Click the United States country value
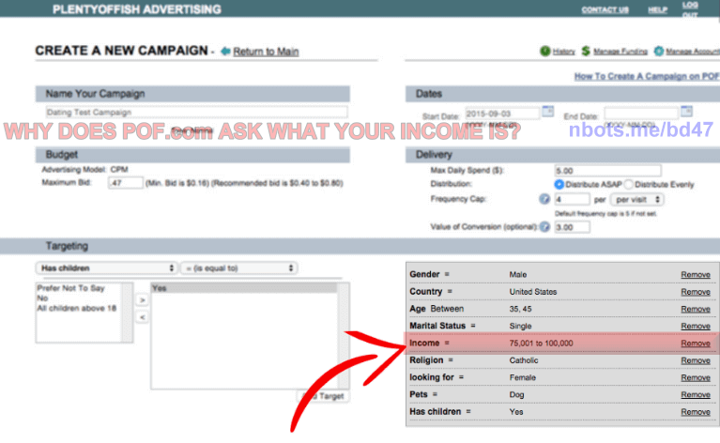 [x=532, y=292]
